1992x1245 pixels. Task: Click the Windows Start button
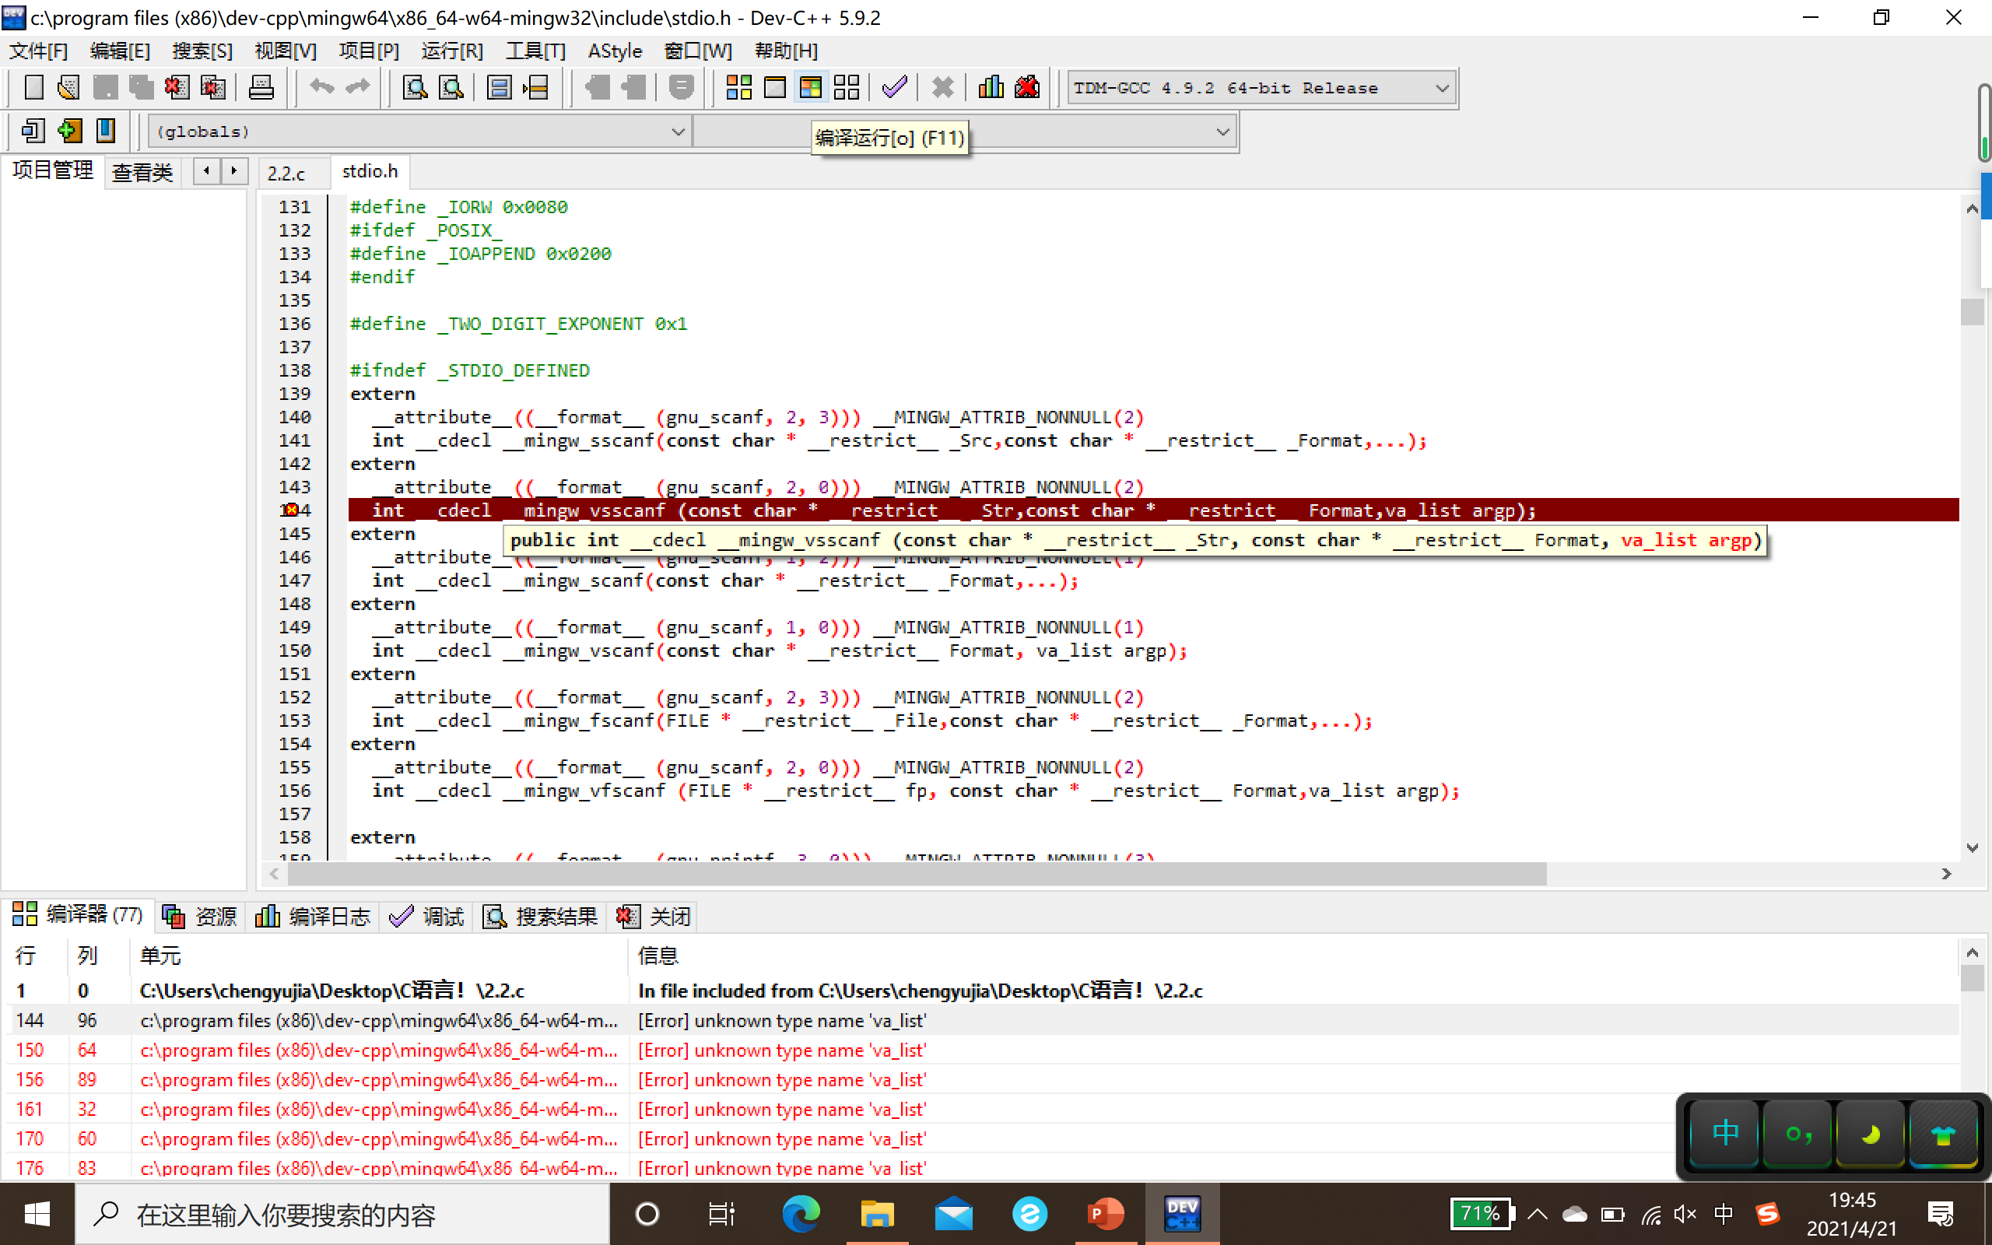point(37,1214)
